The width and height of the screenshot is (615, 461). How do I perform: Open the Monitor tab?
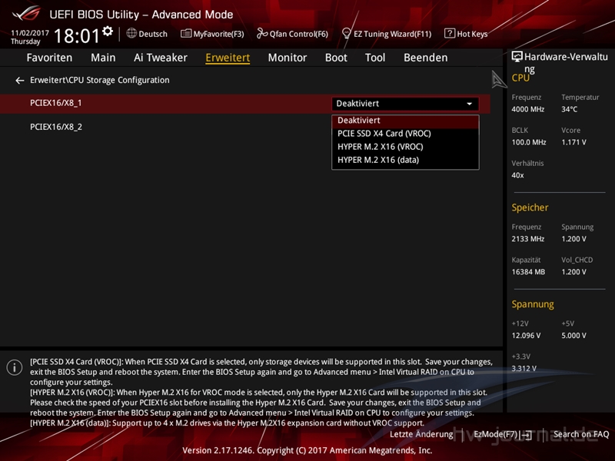click(x=288, y=58)
